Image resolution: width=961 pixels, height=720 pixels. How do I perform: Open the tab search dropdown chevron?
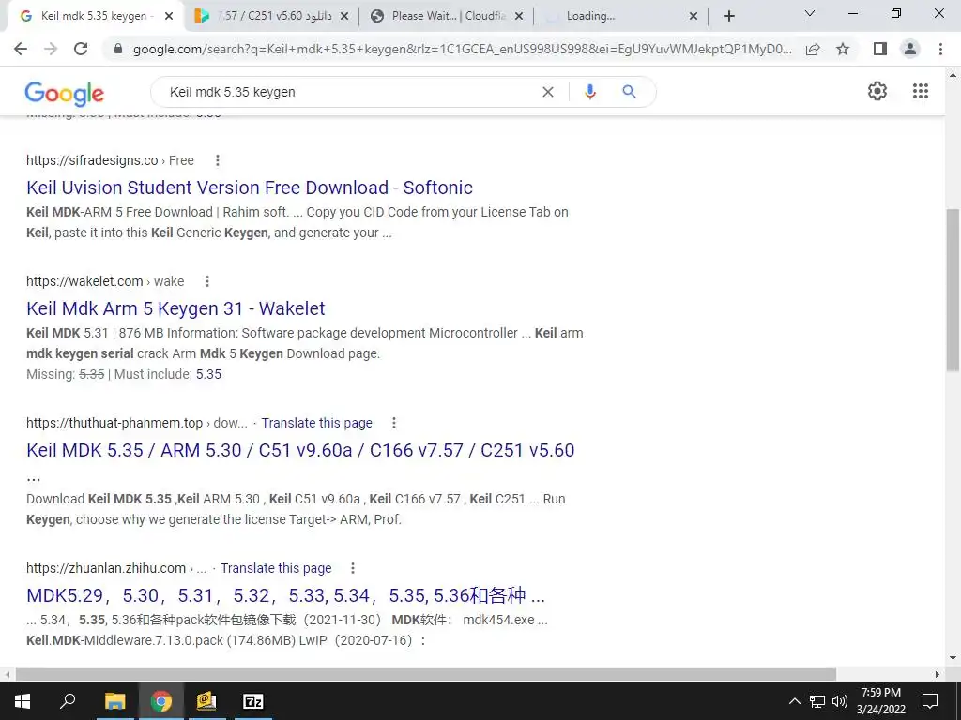tap(810, 13)
